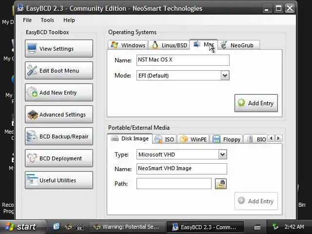Click the 2:42 AM system clock
Image resolution: width=312 pixels, height=234 pixels.
pyautogui.click(x=294, y=227)
